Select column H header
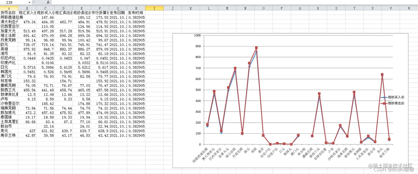 click(136, 8)
